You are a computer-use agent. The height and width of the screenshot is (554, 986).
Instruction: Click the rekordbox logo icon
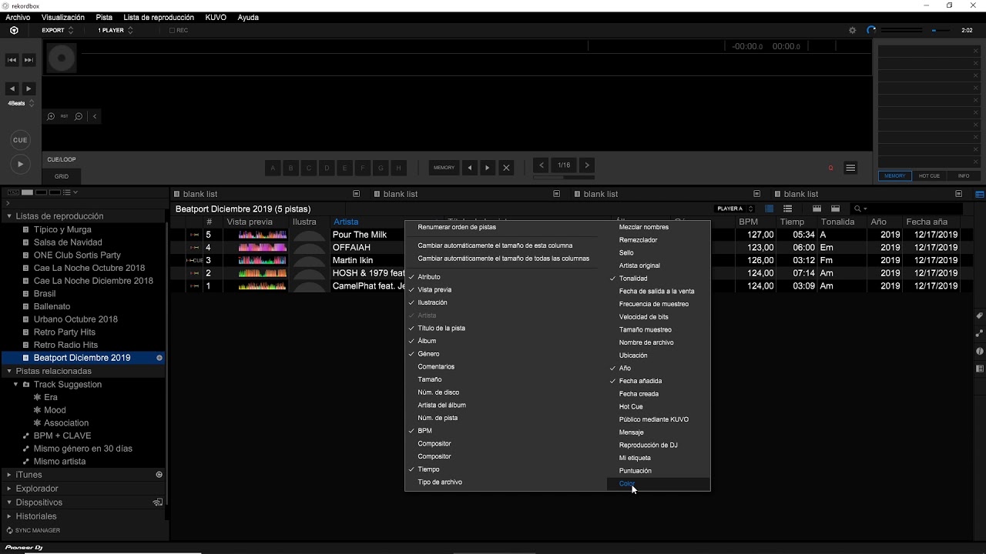click(x=14, y=30)
